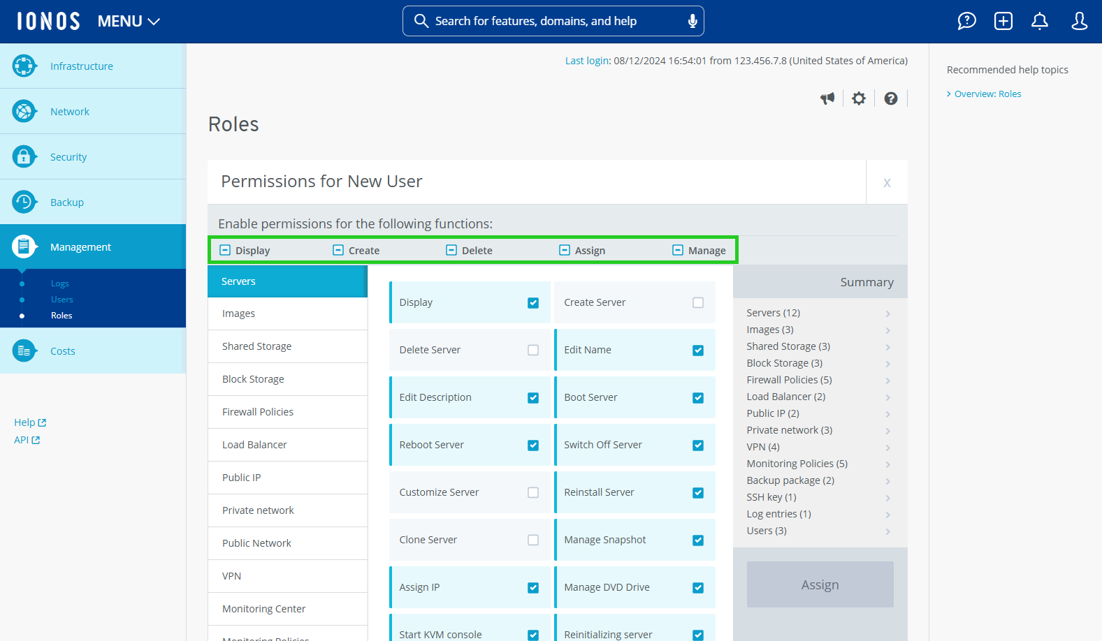Click the megaphone announcements icon
This screenshot has height=641, width=1102.
827,98
